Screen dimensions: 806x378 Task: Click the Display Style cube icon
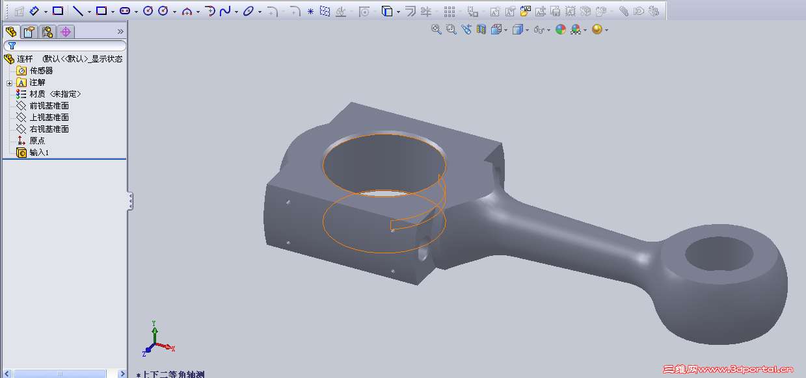518,30
